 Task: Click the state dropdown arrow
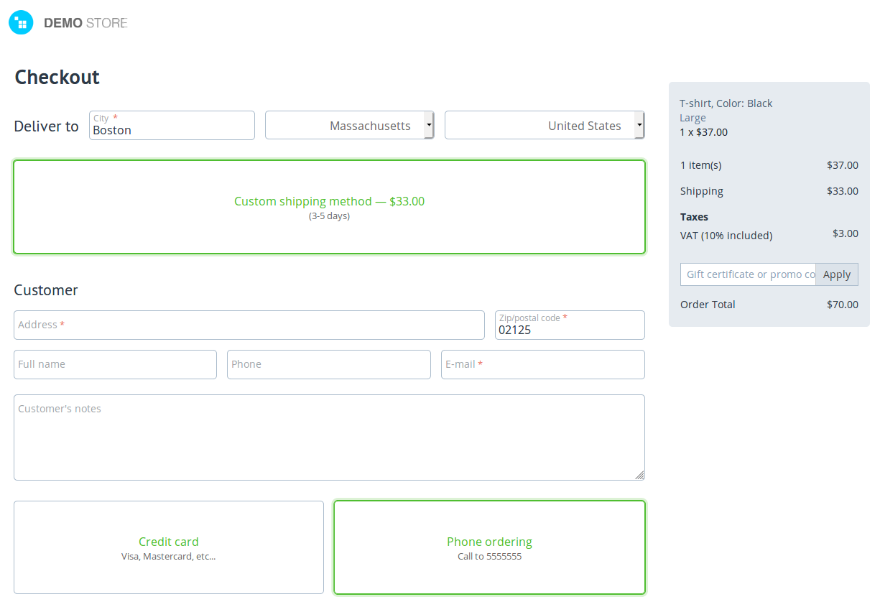tap(429, 125)
